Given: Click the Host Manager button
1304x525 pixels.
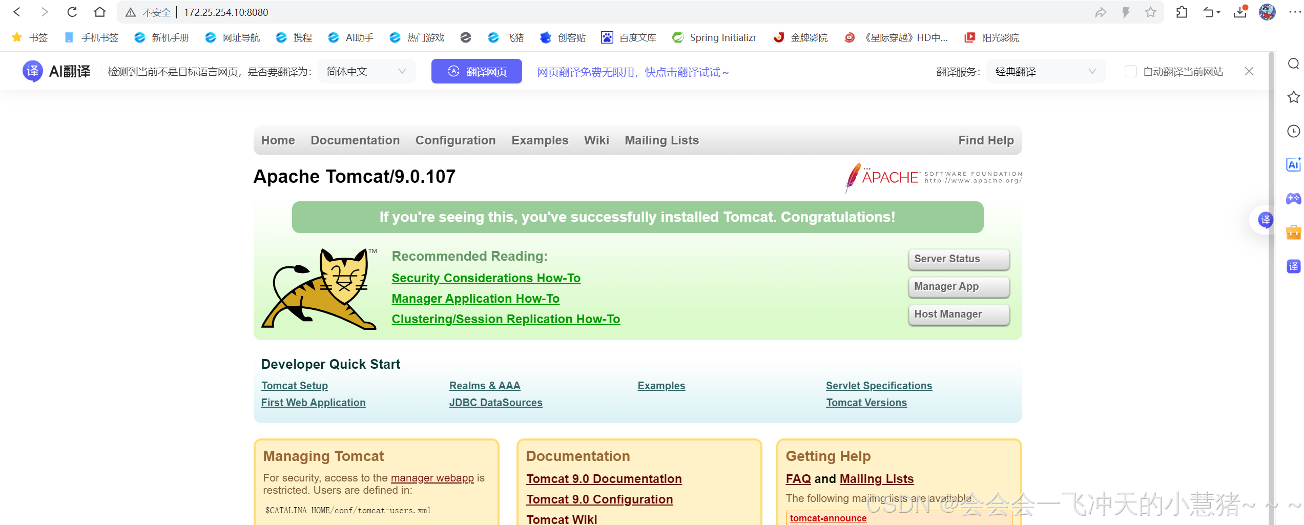Looking at the screenshot, I should tap(959, 314).
